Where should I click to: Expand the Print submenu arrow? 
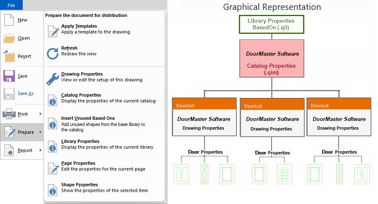tap(40, 114)
